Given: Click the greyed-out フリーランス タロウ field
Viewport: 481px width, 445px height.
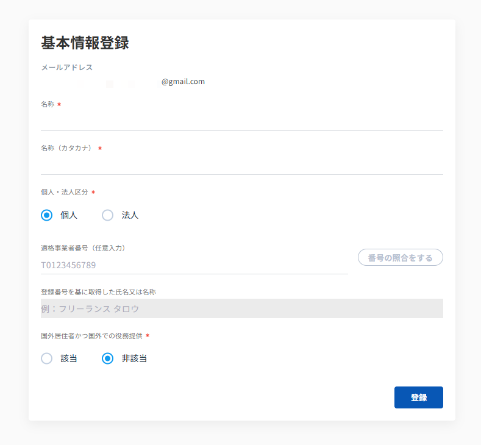Looking at the screenshot, I should tap(241, 309).
